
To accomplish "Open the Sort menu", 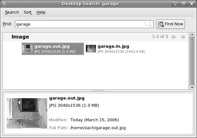I will tap(28, 12).
